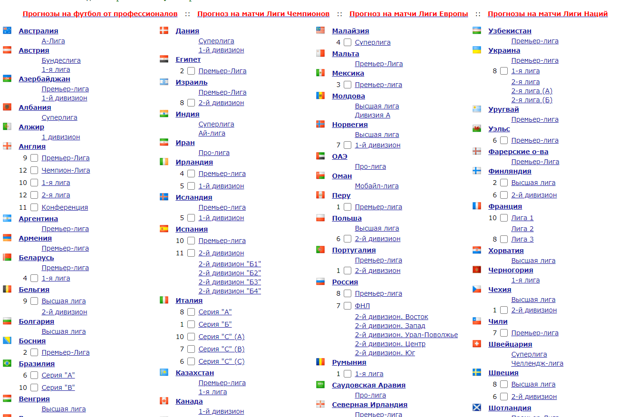Open 2-й дивизион. Восток link
The image size is (628, 417).
tap(392, 317)
